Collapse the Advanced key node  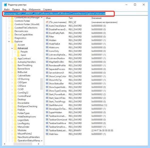(x=12, y=48)
